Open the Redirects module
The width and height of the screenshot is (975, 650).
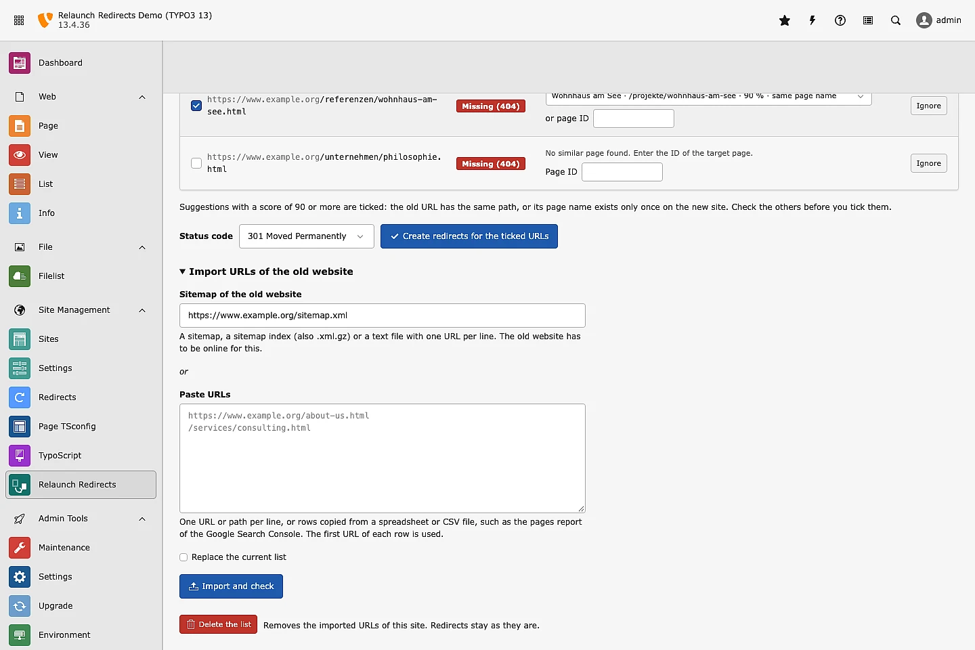coord(81,397)
